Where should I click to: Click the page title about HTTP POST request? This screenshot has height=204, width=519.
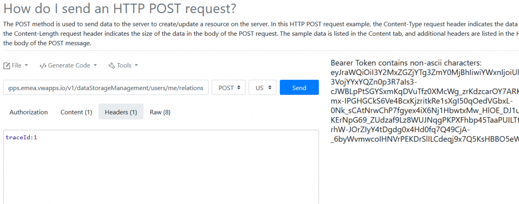[x=120, y=9]
